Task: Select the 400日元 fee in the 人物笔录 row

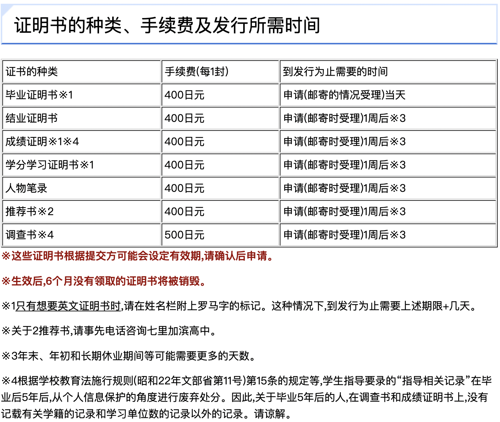Action: pyautogui.click(x=220, y=188)
